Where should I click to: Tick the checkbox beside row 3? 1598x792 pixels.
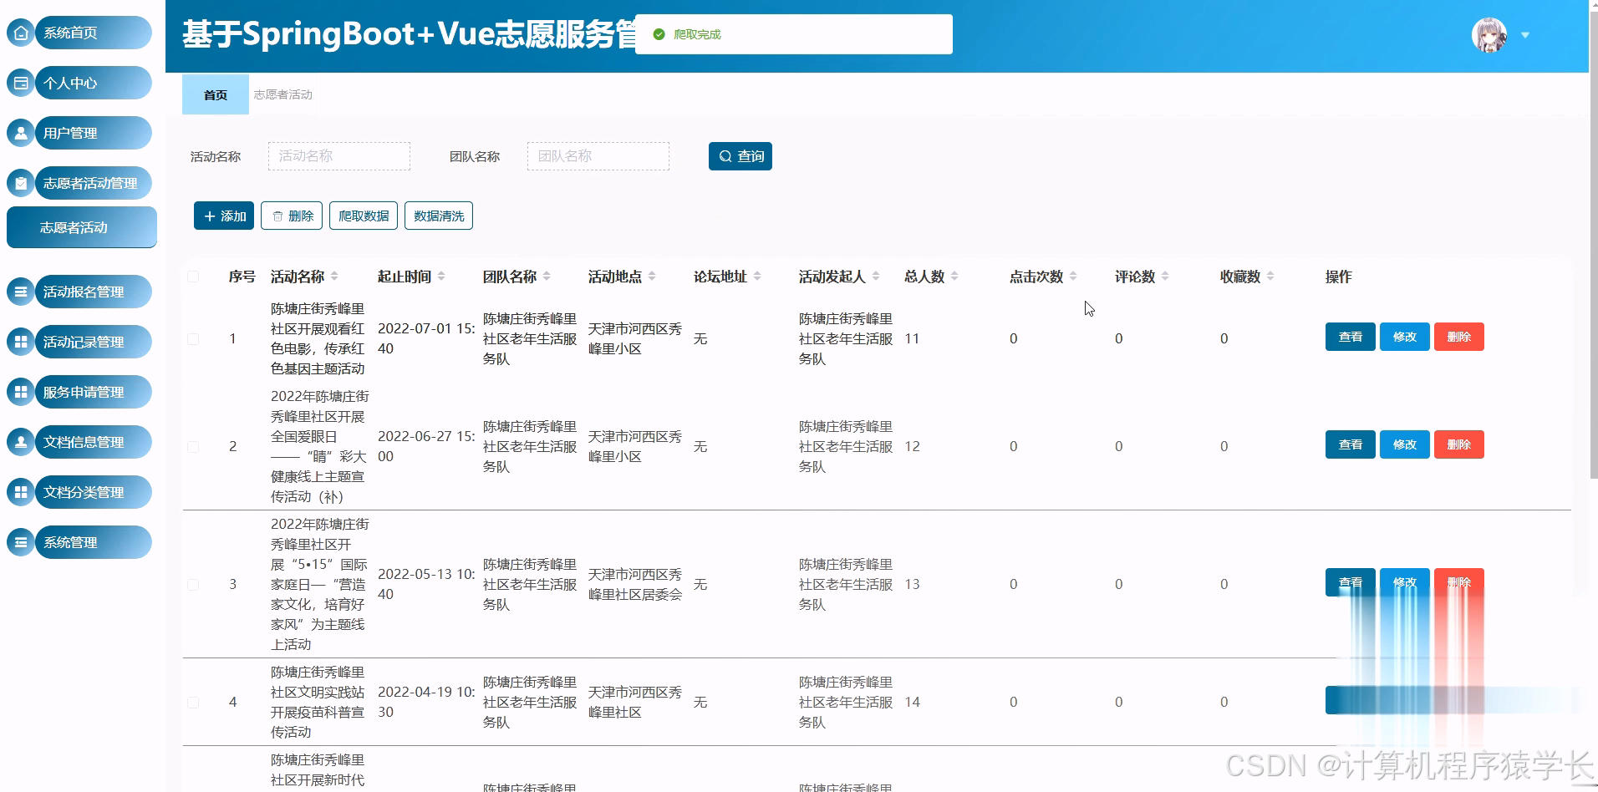point(193,585)
